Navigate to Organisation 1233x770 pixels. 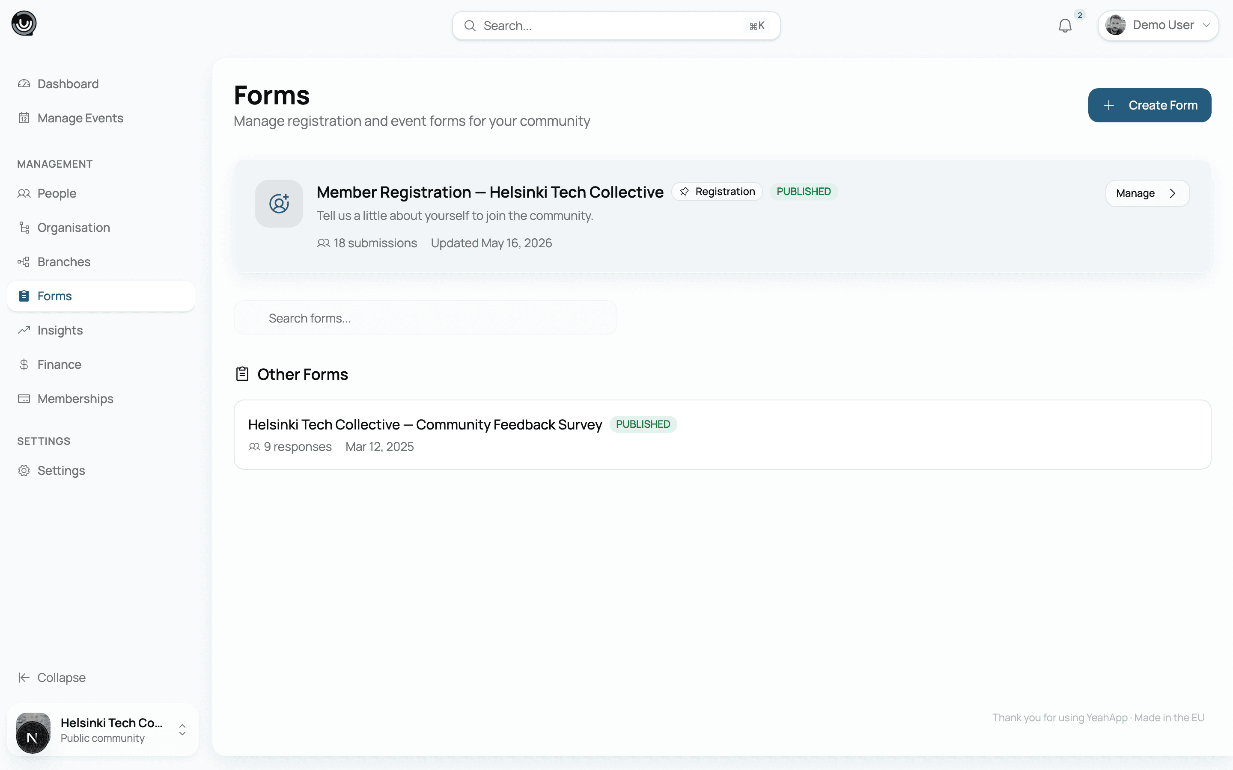(101, 228)
